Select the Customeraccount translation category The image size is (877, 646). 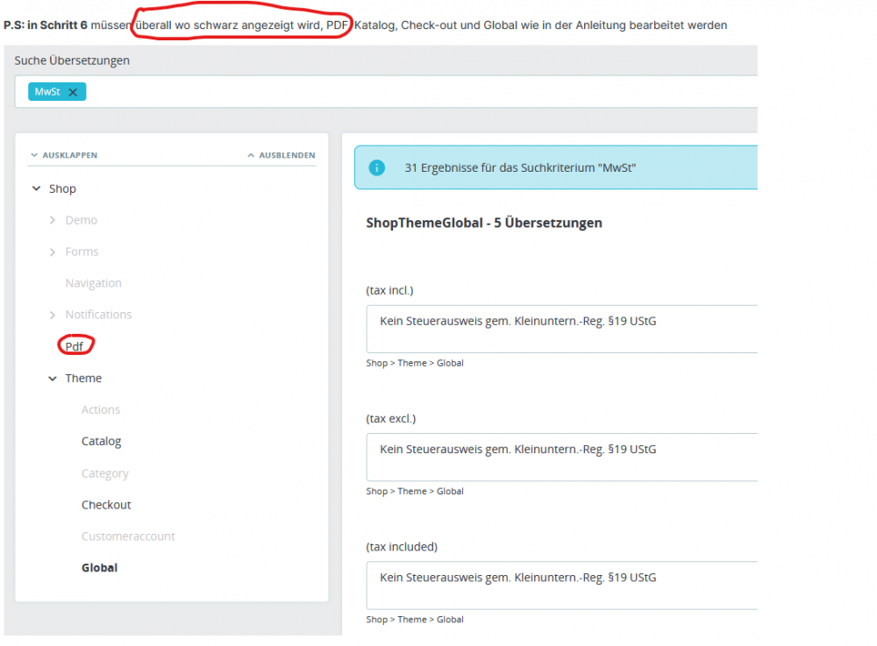coord(128,536)
